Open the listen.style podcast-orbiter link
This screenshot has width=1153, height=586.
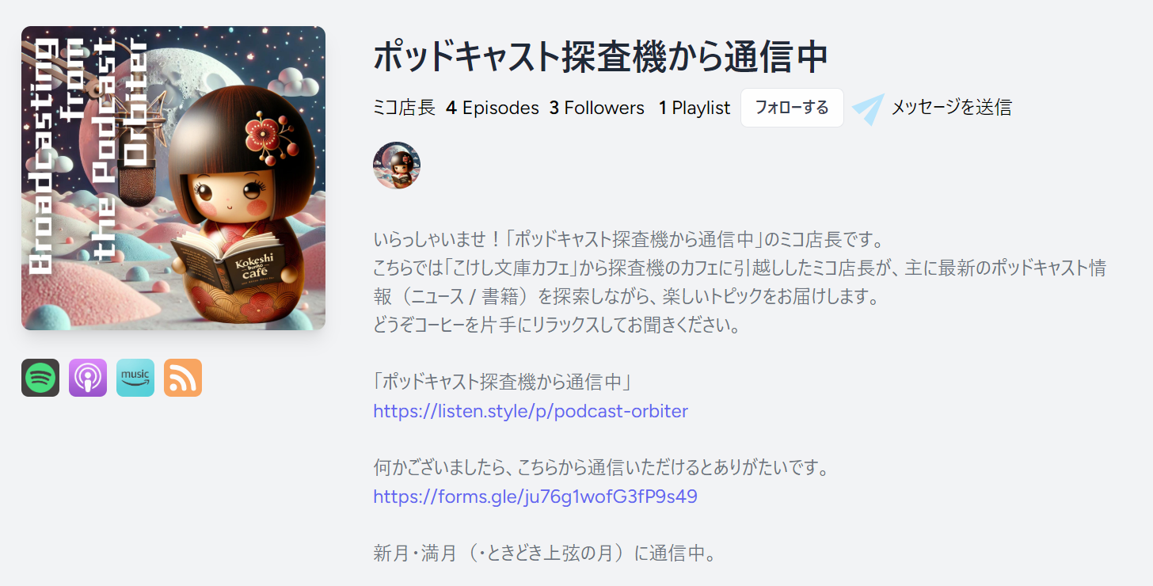click(531, 411)
